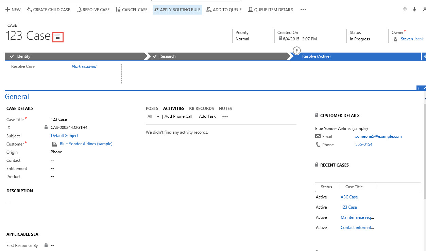The height and width of the screenshot is (251, 426).
Task: Apply Routing Rule to this case
Action: pos(177,9)
